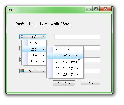This screenshot has height=105, width=124.
Task: Click the シート button label
Action: point(33,71)
